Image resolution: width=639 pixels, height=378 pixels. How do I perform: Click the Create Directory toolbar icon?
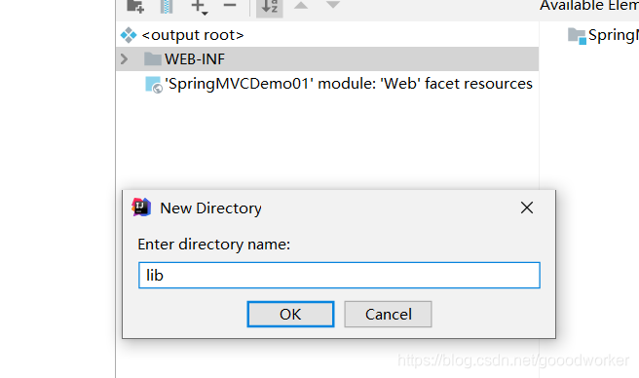point(135,6)
